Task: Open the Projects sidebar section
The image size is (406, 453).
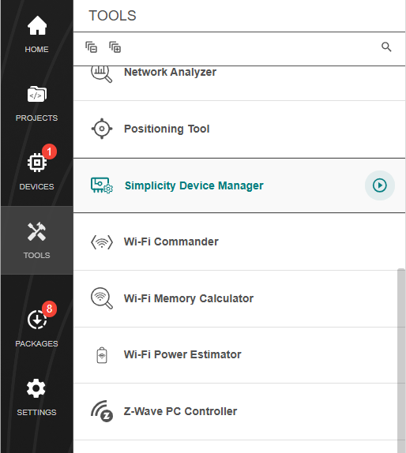Action: pos(36,103)
